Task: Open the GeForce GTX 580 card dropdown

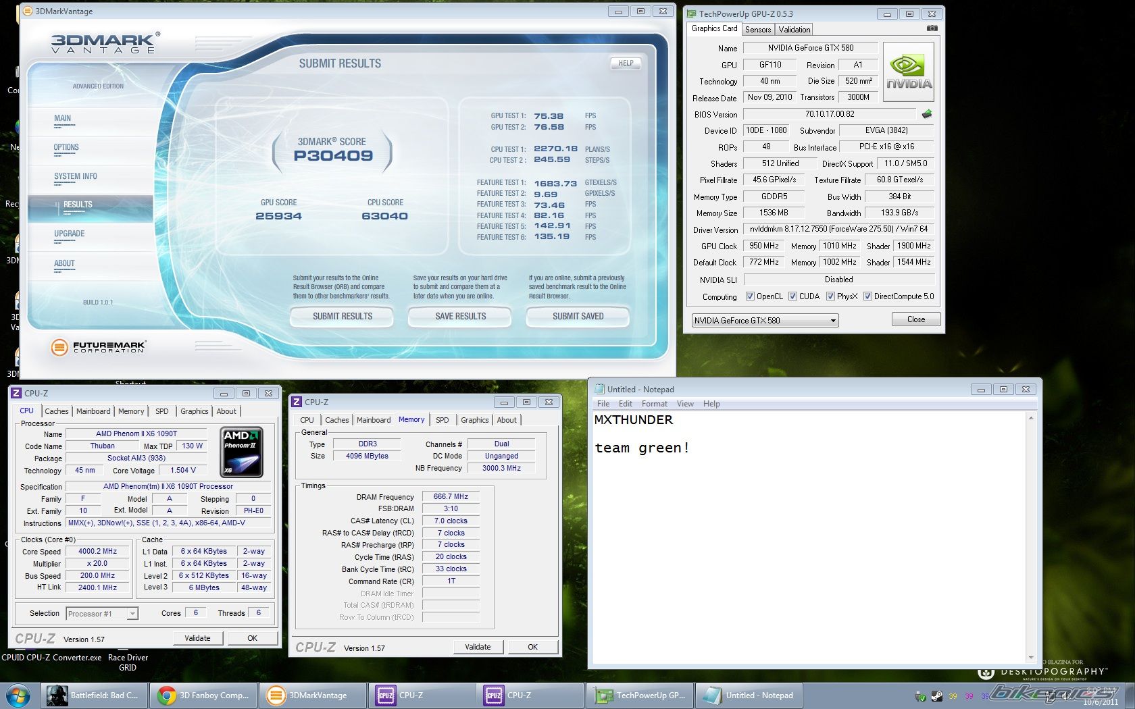Action: [832, 321]
